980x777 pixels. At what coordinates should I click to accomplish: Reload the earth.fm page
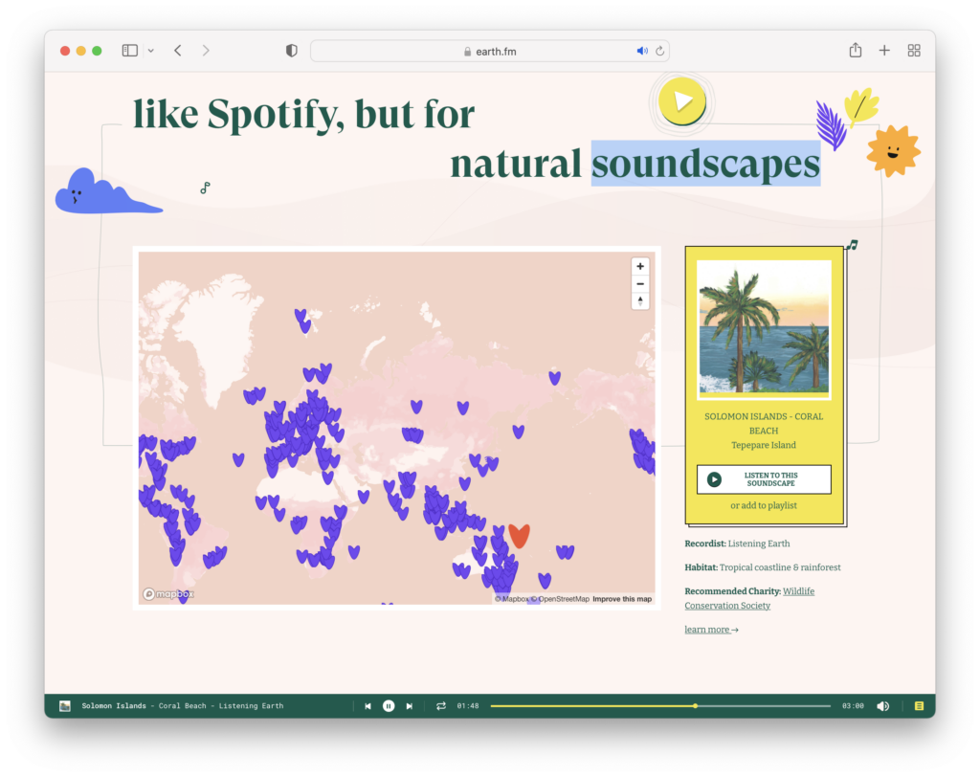click(659, 52)
